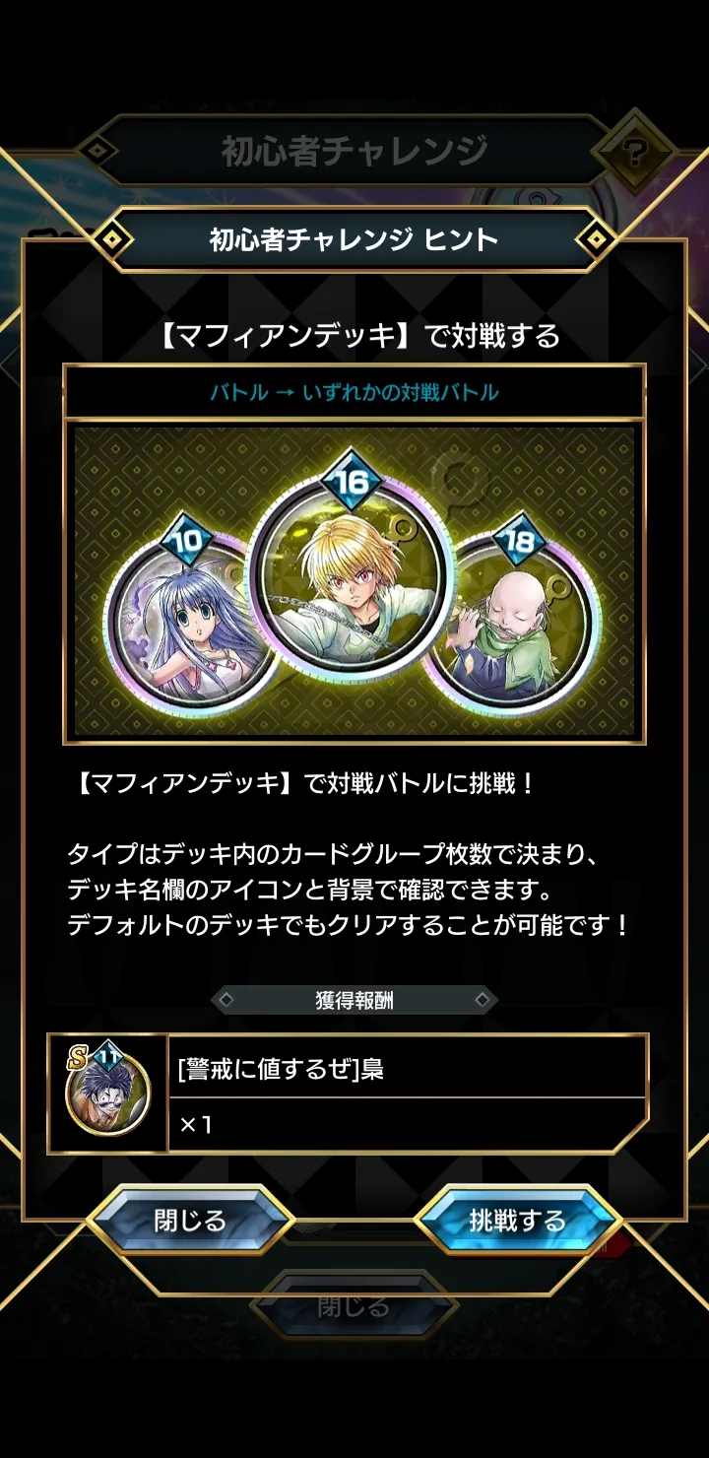The width and height of the screenshot is (709, 1458).
Task: Tap the 初心者チャレンジ ヒント title banner
Action: 354,239
